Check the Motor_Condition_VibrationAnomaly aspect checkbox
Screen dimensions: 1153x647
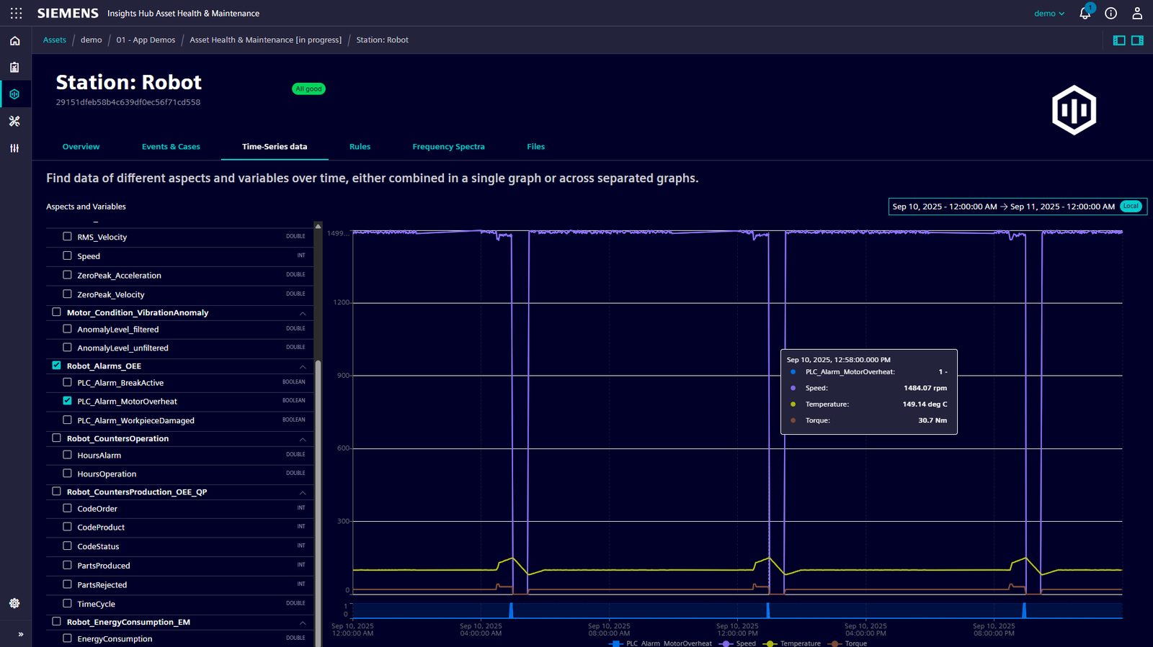click(x=56, y=312)
